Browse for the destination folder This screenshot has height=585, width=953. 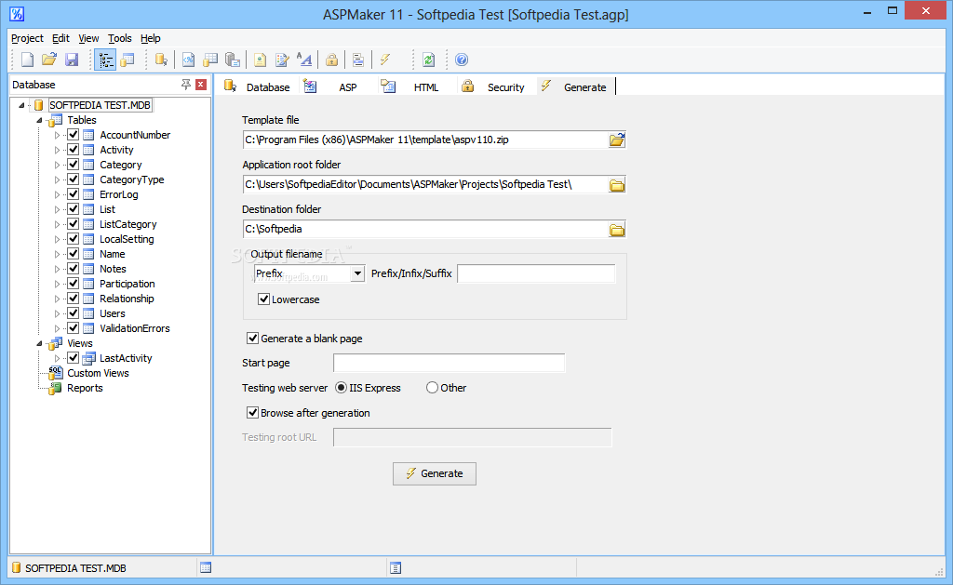(x=617, y=229)
